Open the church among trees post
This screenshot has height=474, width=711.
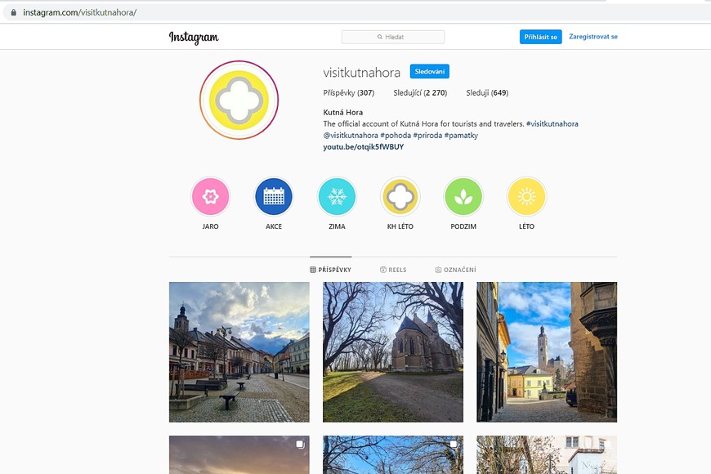pos(392,352)
